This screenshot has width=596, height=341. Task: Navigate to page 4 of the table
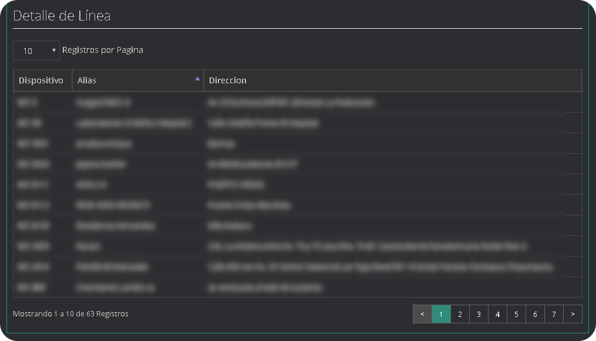click(497, 314)
